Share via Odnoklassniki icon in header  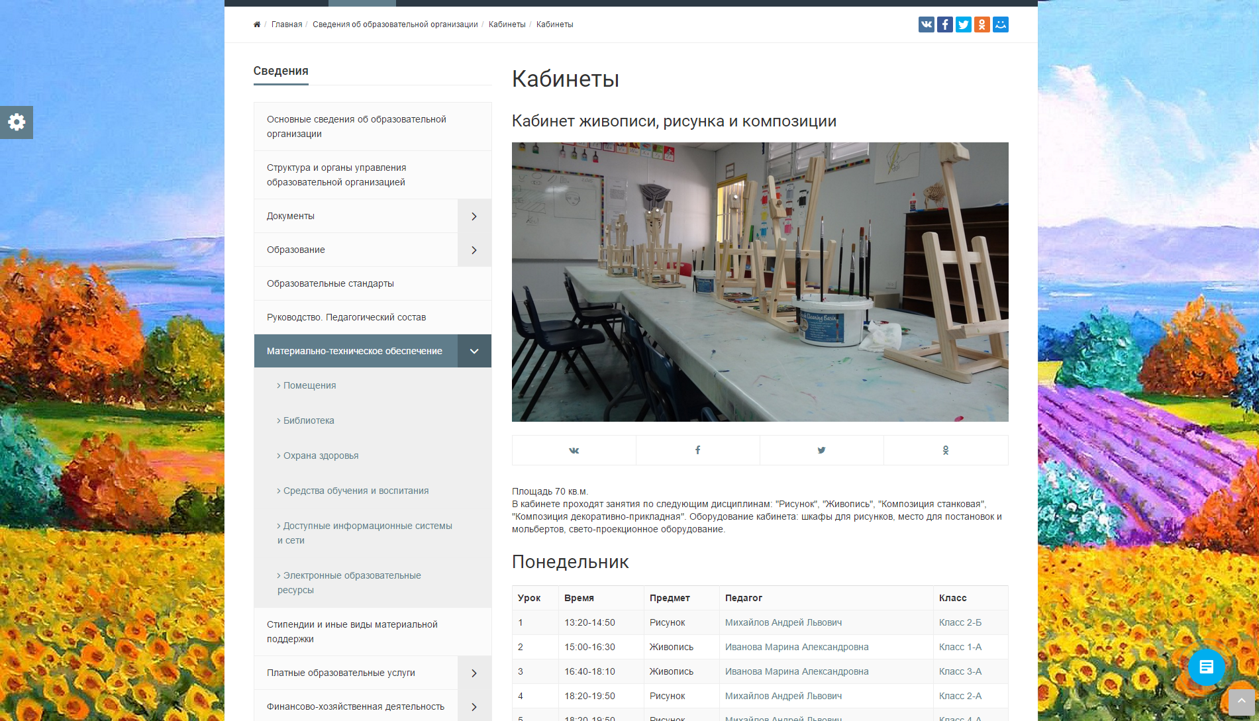pyautogui.click(x=982, y=24)
